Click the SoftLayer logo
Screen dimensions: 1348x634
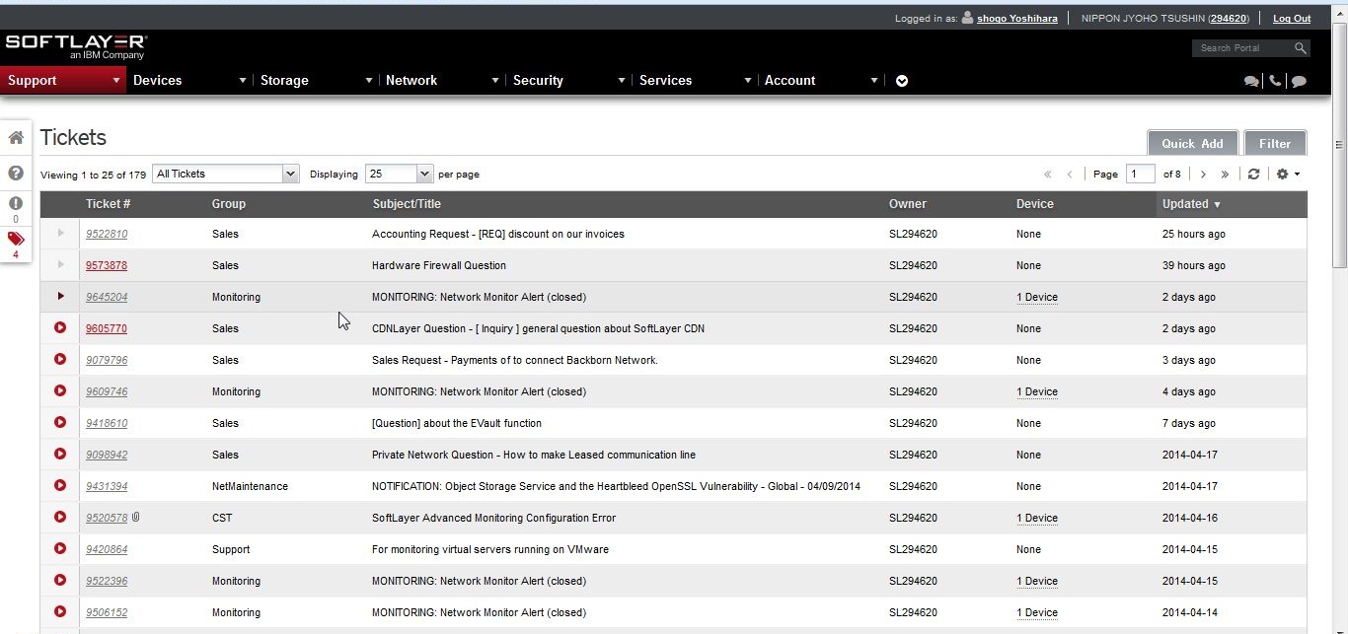pos(76,47)
